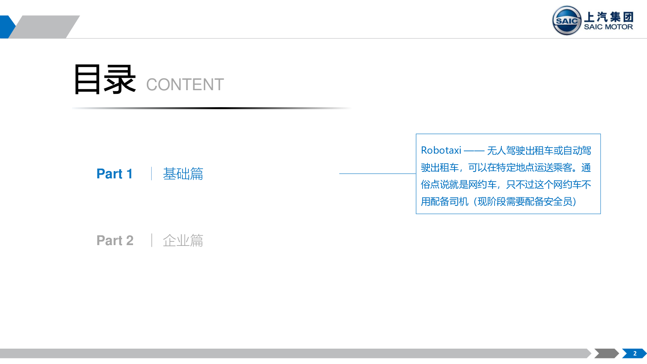Click the page number 2 badge
The height and width of the screenshot is (364, 647).
pos(634,353)
